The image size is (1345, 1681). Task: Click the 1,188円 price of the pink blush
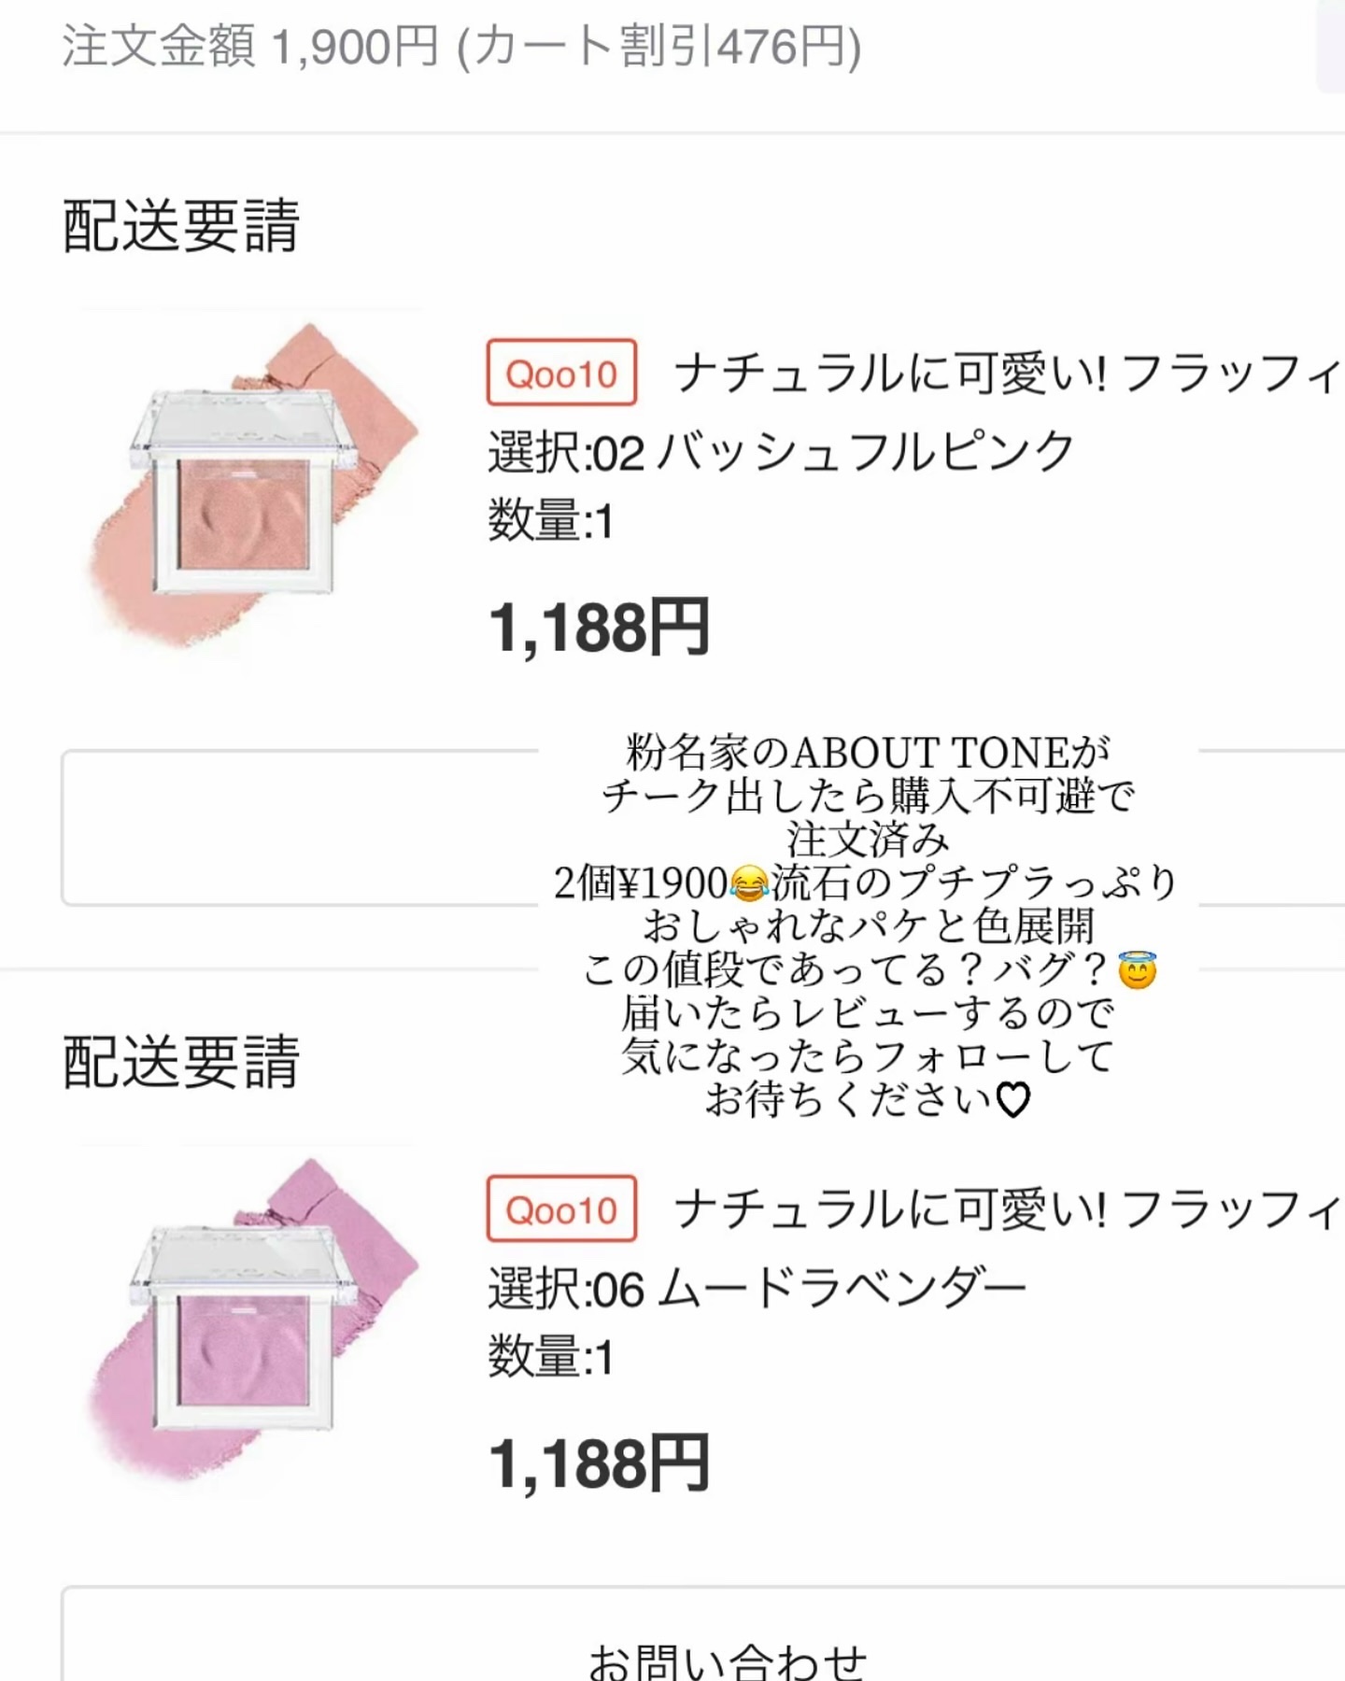(x=599, y=628)
